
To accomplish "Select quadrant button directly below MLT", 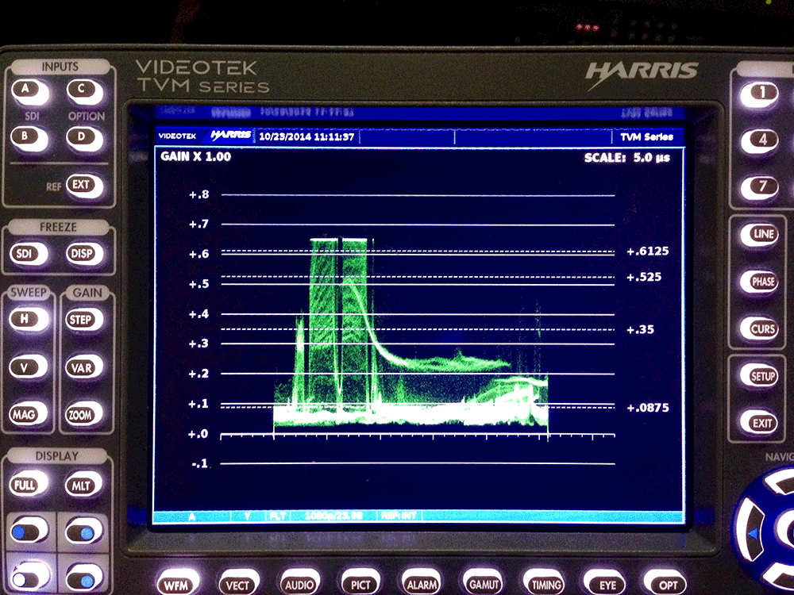I will [x=84, y=533].
